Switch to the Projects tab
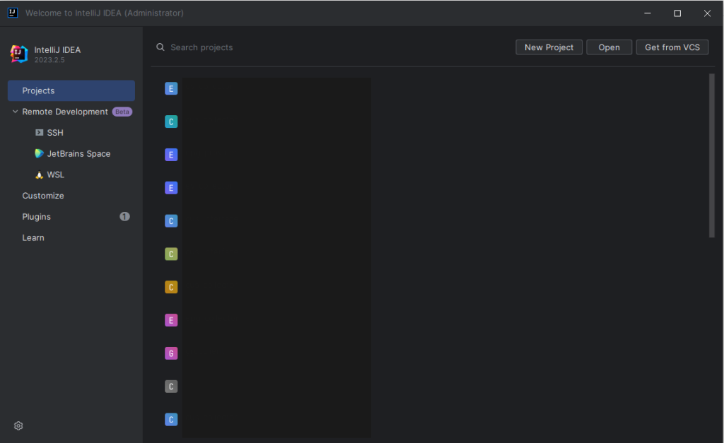The height and width of the screenshot is (443, 724). pos(71,90)
